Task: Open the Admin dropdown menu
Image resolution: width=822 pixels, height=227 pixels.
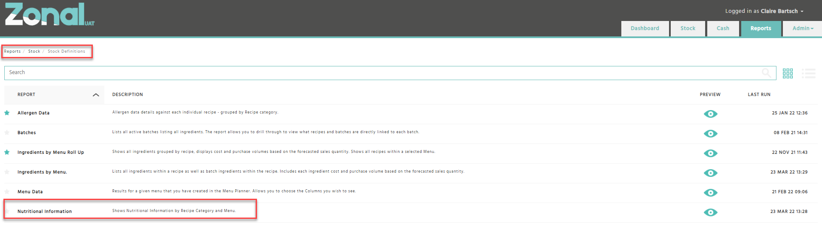Action: click(x=803, y=28)
